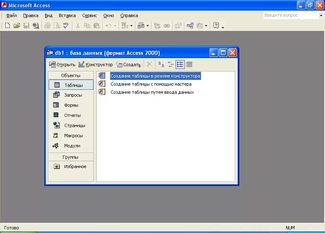Click the Office links toolbar icon
The image size is (325, 233).
point(125,26)
